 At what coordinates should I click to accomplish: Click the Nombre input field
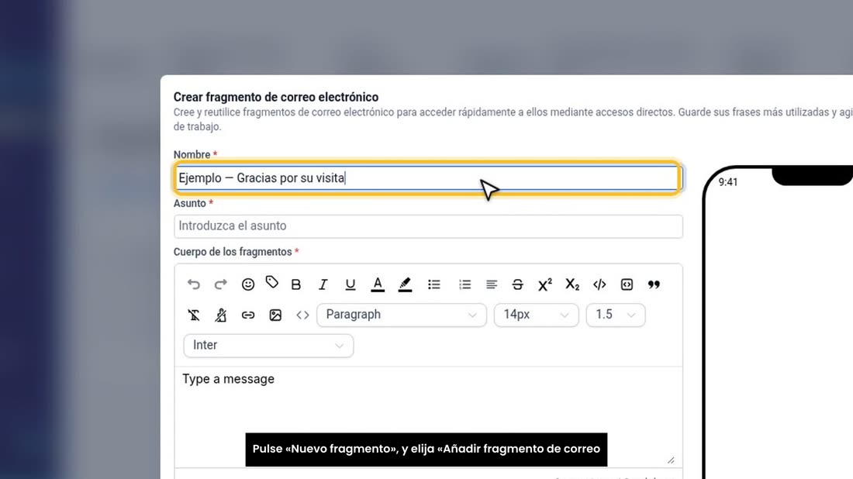[428, 177]
